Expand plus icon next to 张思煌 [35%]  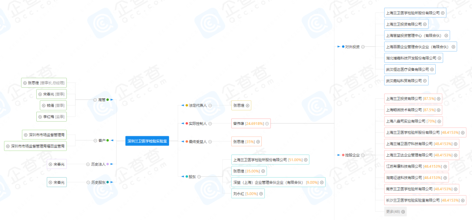258,141
